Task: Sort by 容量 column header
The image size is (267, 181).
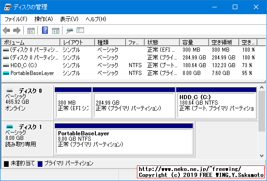Action: coord(194,43)
